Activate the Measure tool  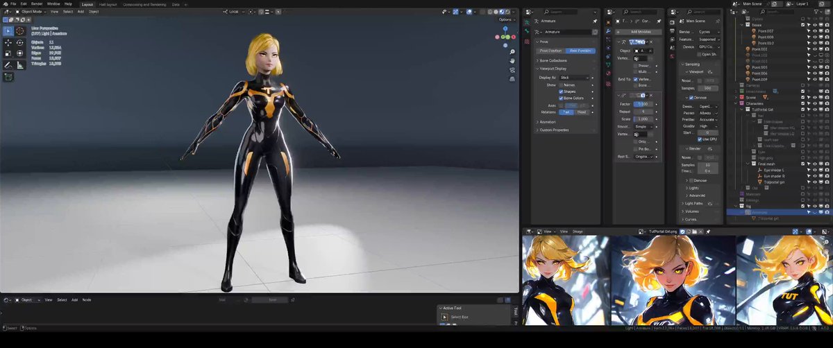(20, 65)
